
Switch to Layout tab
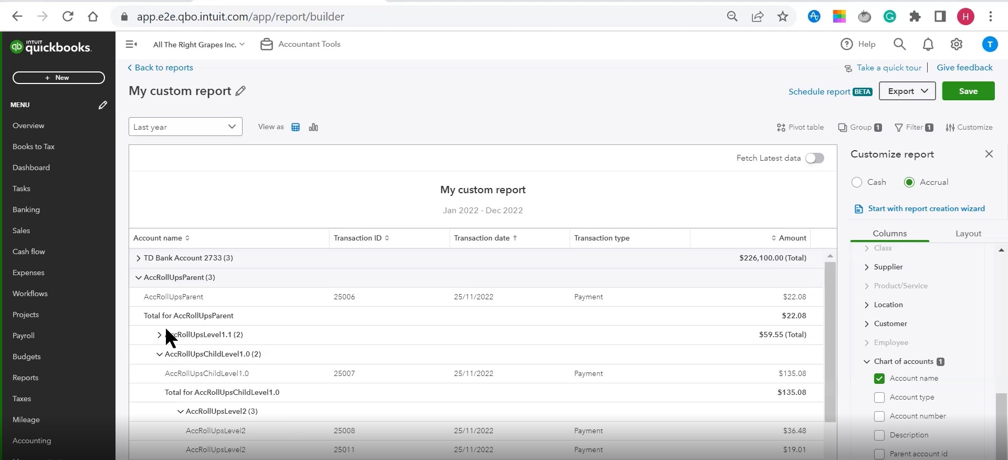[969, 233]
